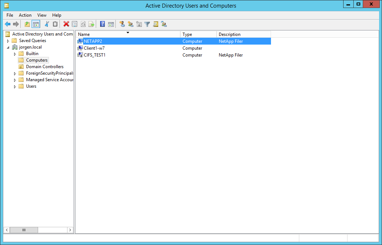Sort the list by the Type column
Viewport: 382px width, 245px height.
pos(198,34)
